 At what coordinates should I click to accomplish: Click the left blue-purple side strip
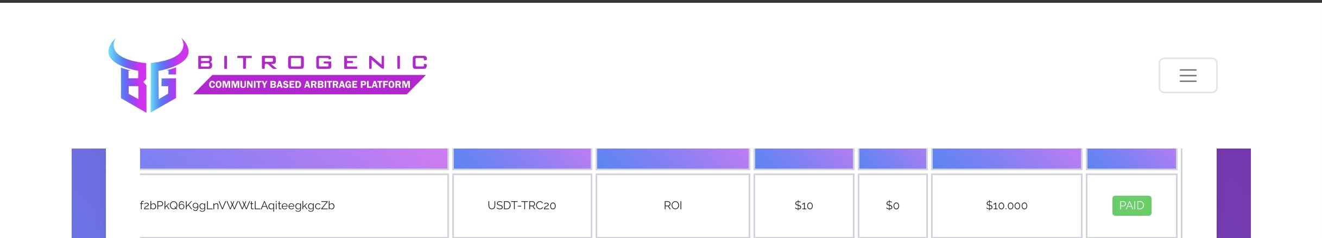pos(88,193)
